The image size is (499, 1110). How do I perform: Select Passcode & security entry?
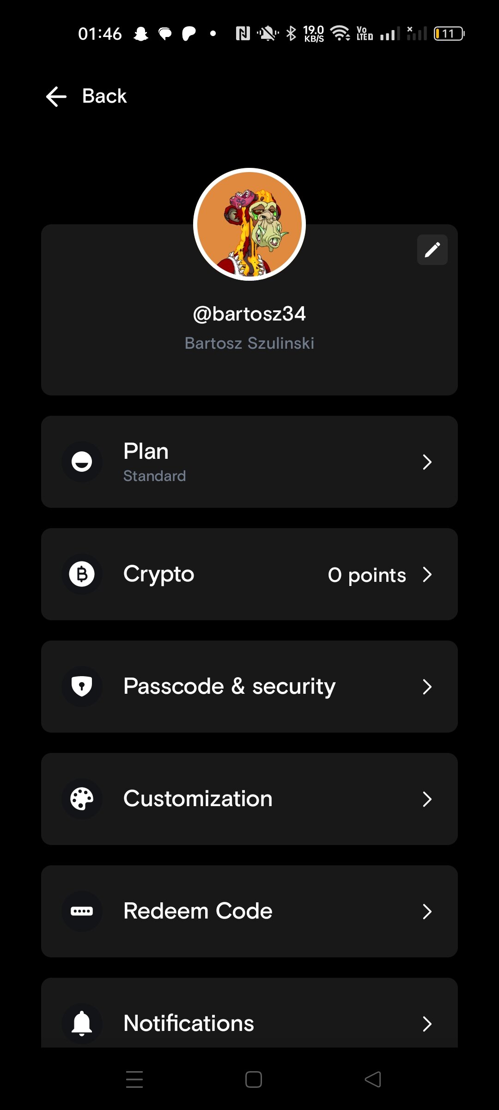[x=229, y=686]
